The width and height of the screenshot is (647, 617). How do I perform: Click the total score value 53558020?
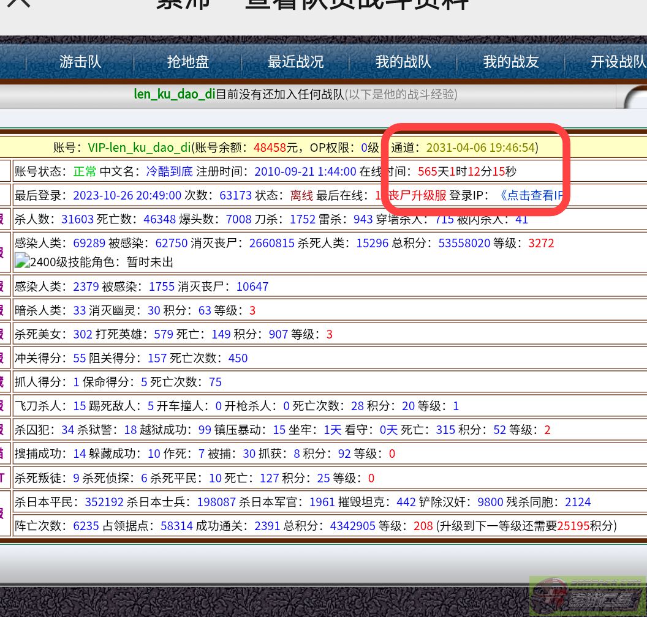[455, 243]
